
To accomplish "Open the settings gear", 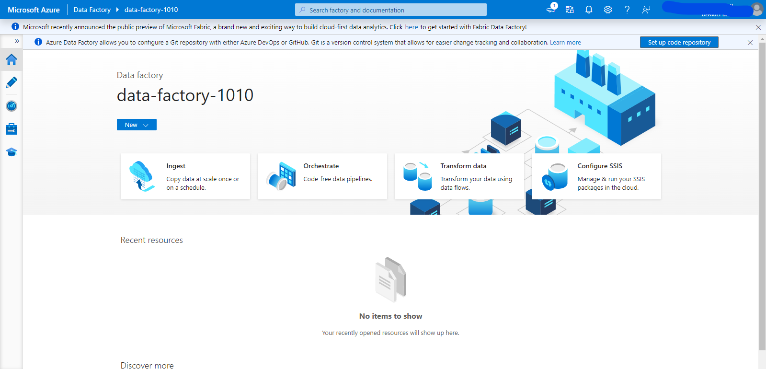I will pos(608,10).
